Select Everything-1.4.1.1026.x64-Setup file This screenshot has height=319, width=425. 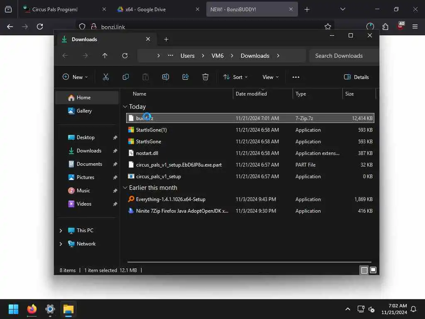coord(250,199)
